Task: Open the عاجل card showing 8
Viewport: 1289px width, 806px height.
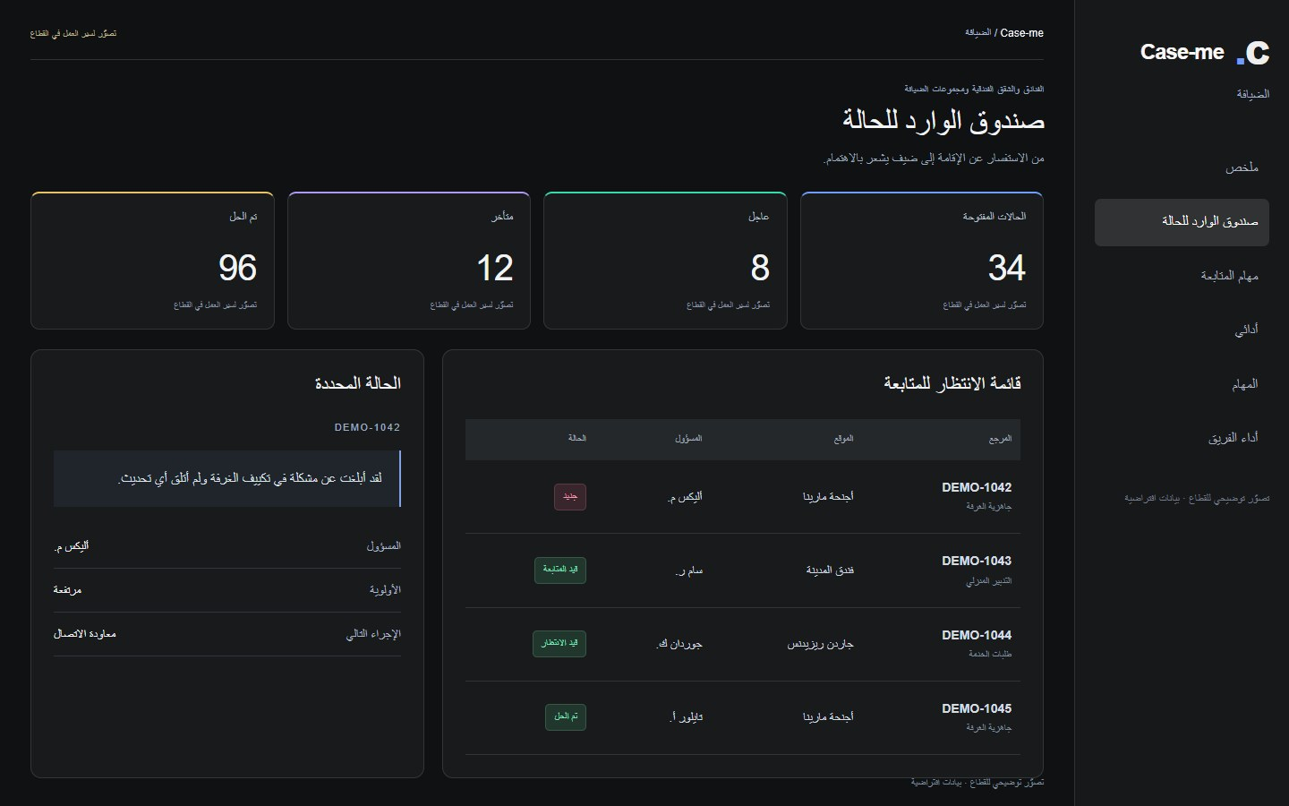Action: (x=665, y=261)
